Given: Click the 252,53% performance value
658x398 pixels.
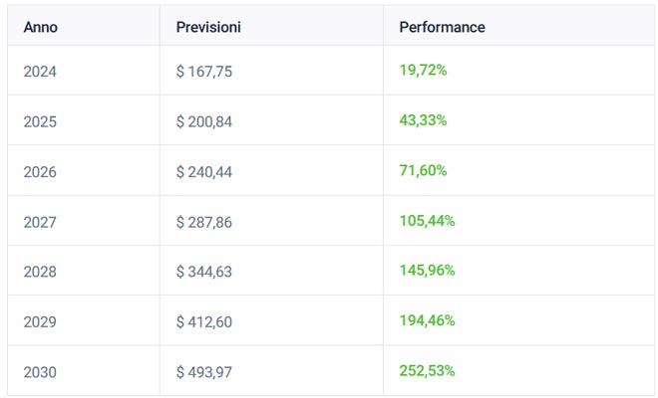Looking at the screenshot, I should click(427, 371).
